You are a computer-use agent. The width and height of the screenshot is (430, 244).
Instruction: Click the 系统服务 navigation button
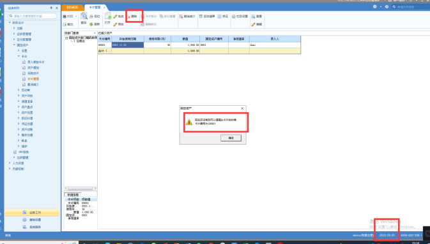click(x=32, y=227)
